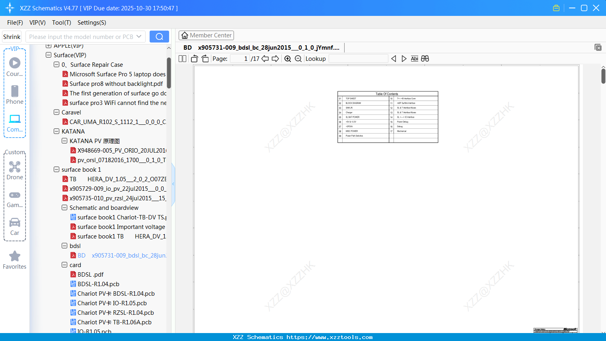Open Member Center
Image resolution: width=606 pixels, height=341 pixels.
(x=206, y=35)
